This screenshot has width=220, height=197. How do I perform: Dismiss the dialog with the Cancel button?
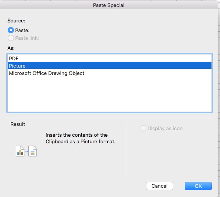click(x=160, y=186)
